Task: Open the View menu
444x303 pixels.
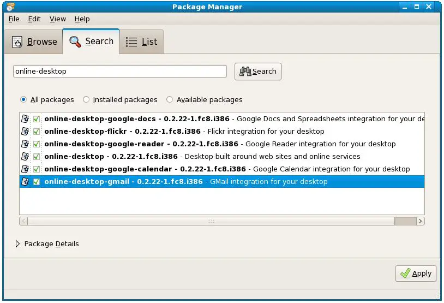Action: 58,19
